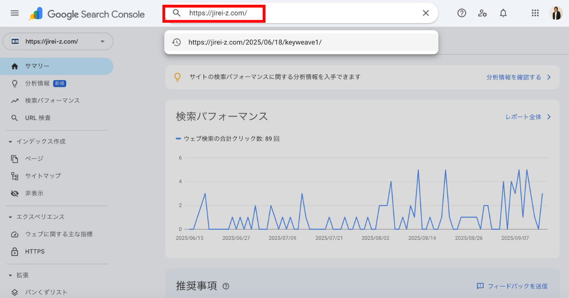Click the sitemap tree icon beside サイトマップ
569x298 pixels.
(x=15, y=176)
